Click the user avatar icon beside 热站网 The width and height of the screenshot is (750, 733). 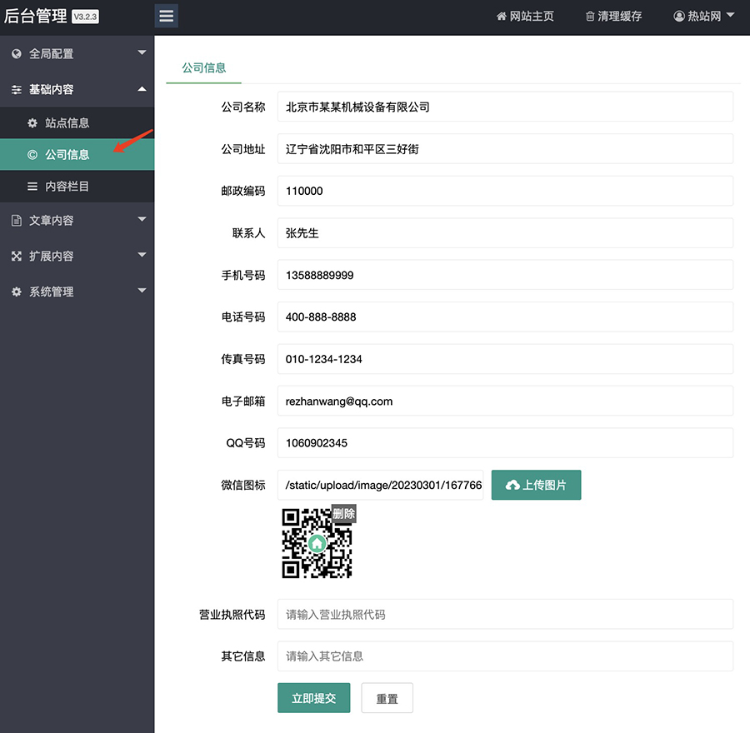678,17
